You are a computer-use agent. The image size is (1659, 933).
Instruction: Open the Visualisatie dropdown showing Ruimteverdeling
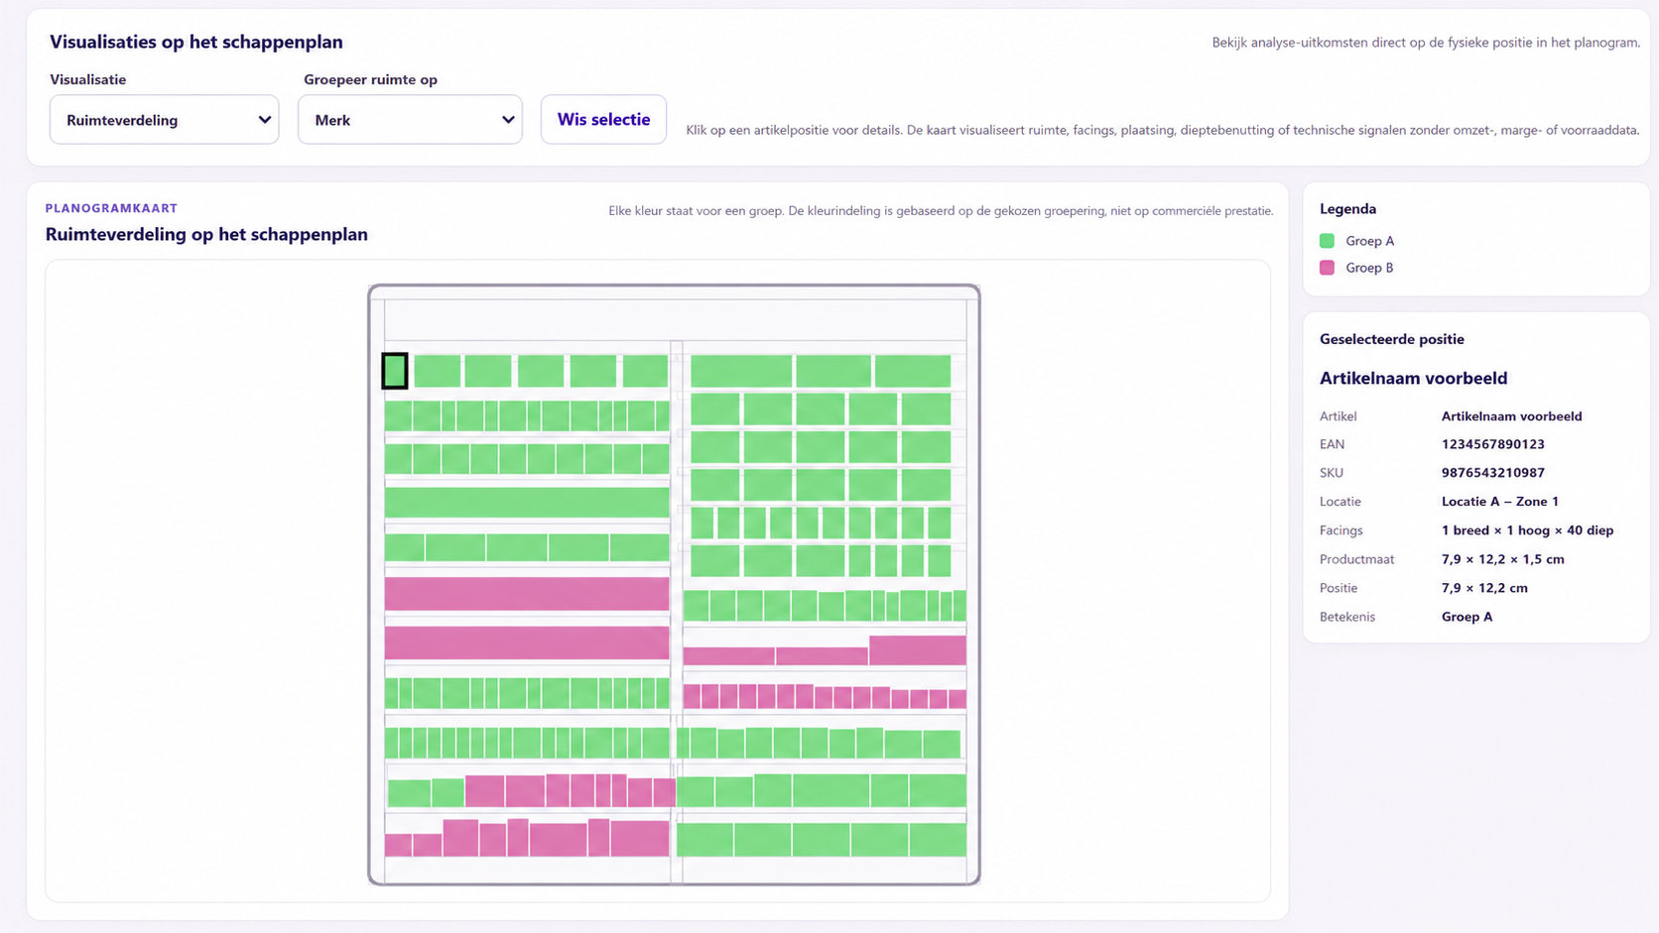[x=164, y=120]
